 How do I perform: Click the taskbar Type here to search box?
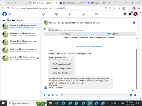pyautogui.click(x=27, y=103)
